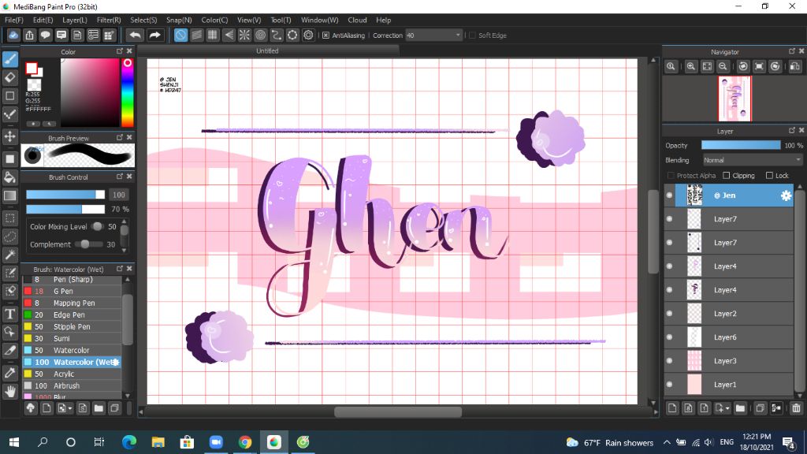
Task: Zoom out using Navigator minus magnifier
Action: 723,66
